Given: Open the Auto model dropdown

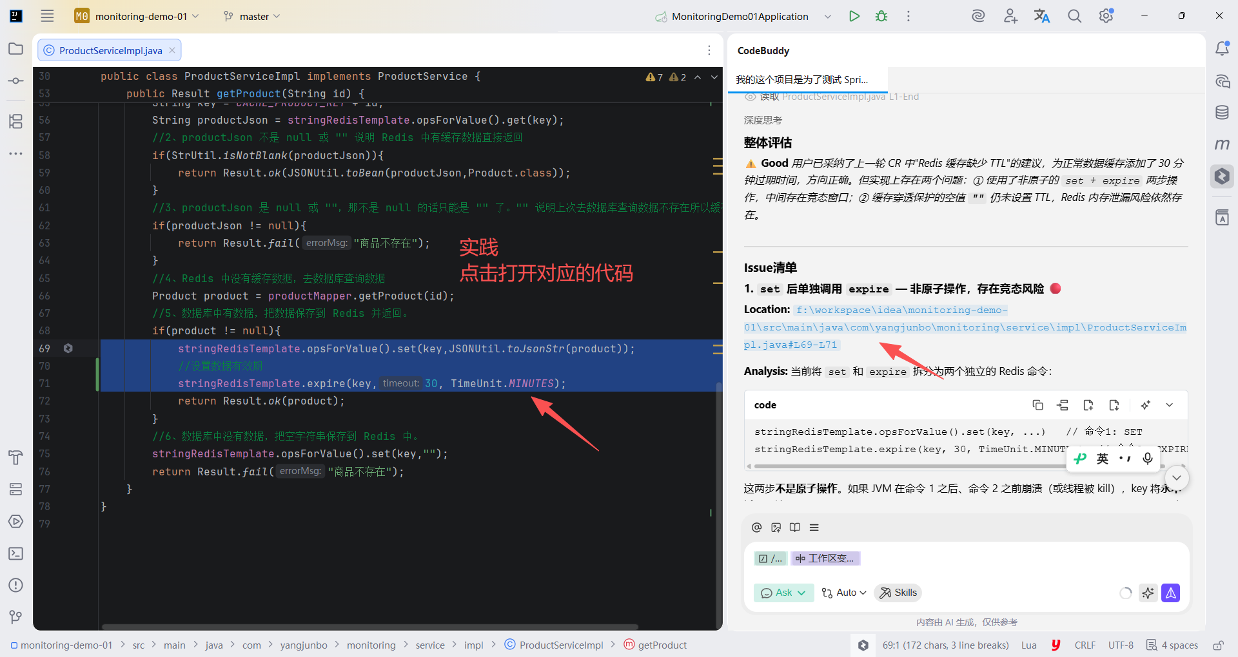Looking at the screenshot, I should coord(843,593).
